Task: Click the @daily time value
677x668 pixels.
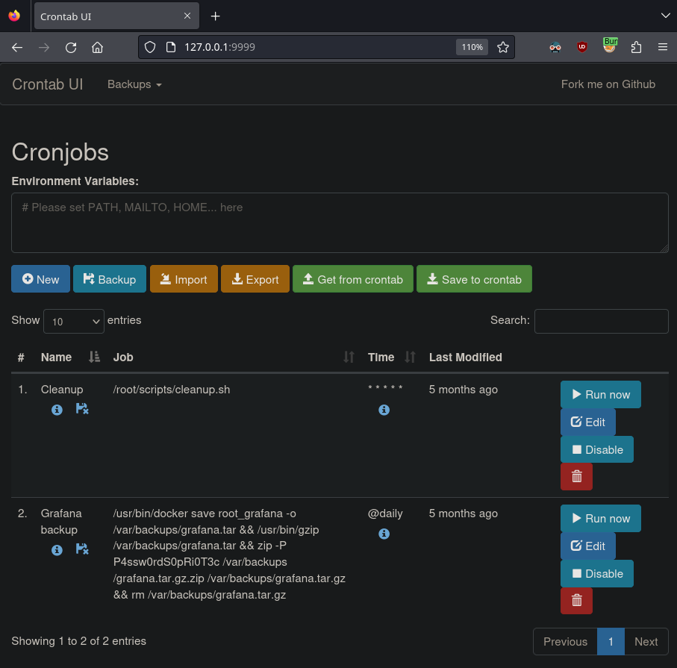Action: tap(385, 514)
